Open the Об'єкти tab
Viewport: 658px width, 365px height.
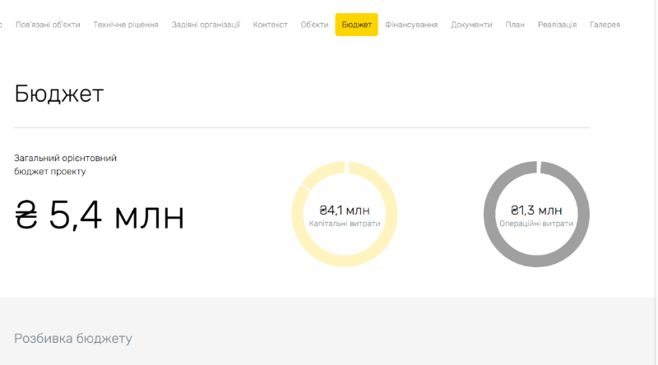click(x=314, y=25)
